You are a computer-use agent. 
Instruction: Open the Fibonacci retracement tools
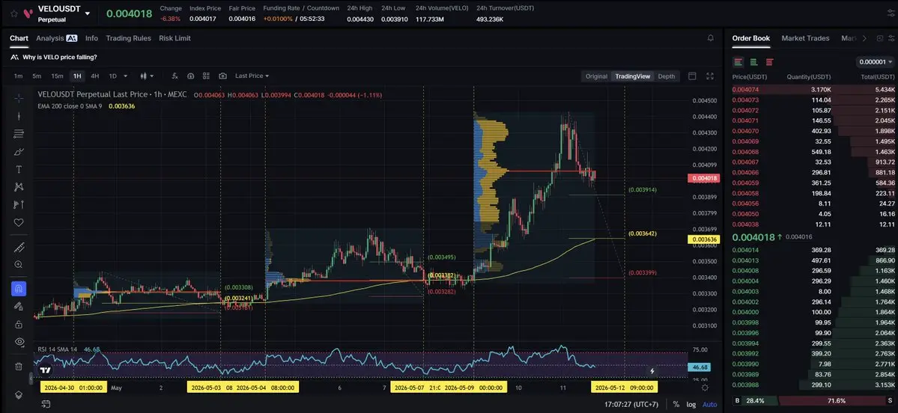19,134
